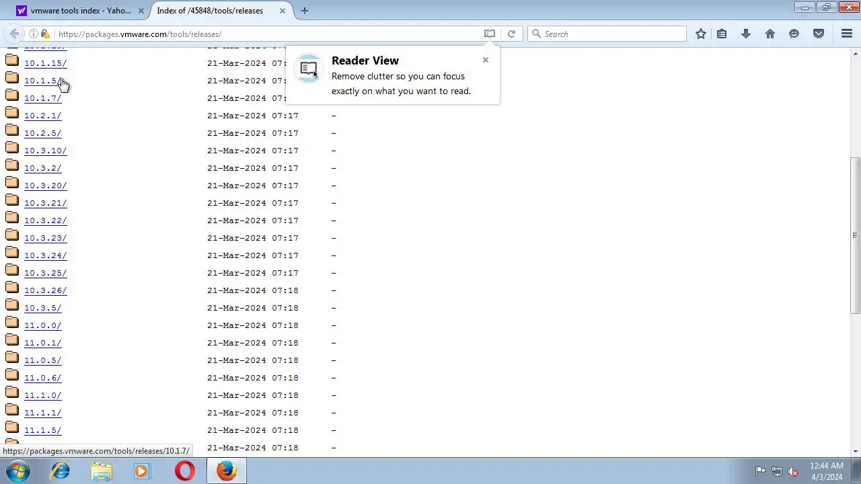This screenshot has width=861, height=484.
Task: Open the 10.3.23/ directory link
Action: [45, 238]
